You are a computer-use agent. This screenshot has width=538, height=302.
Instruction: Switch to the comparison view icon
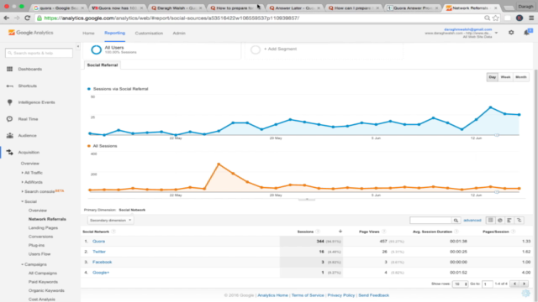click(x=520, y=220)
